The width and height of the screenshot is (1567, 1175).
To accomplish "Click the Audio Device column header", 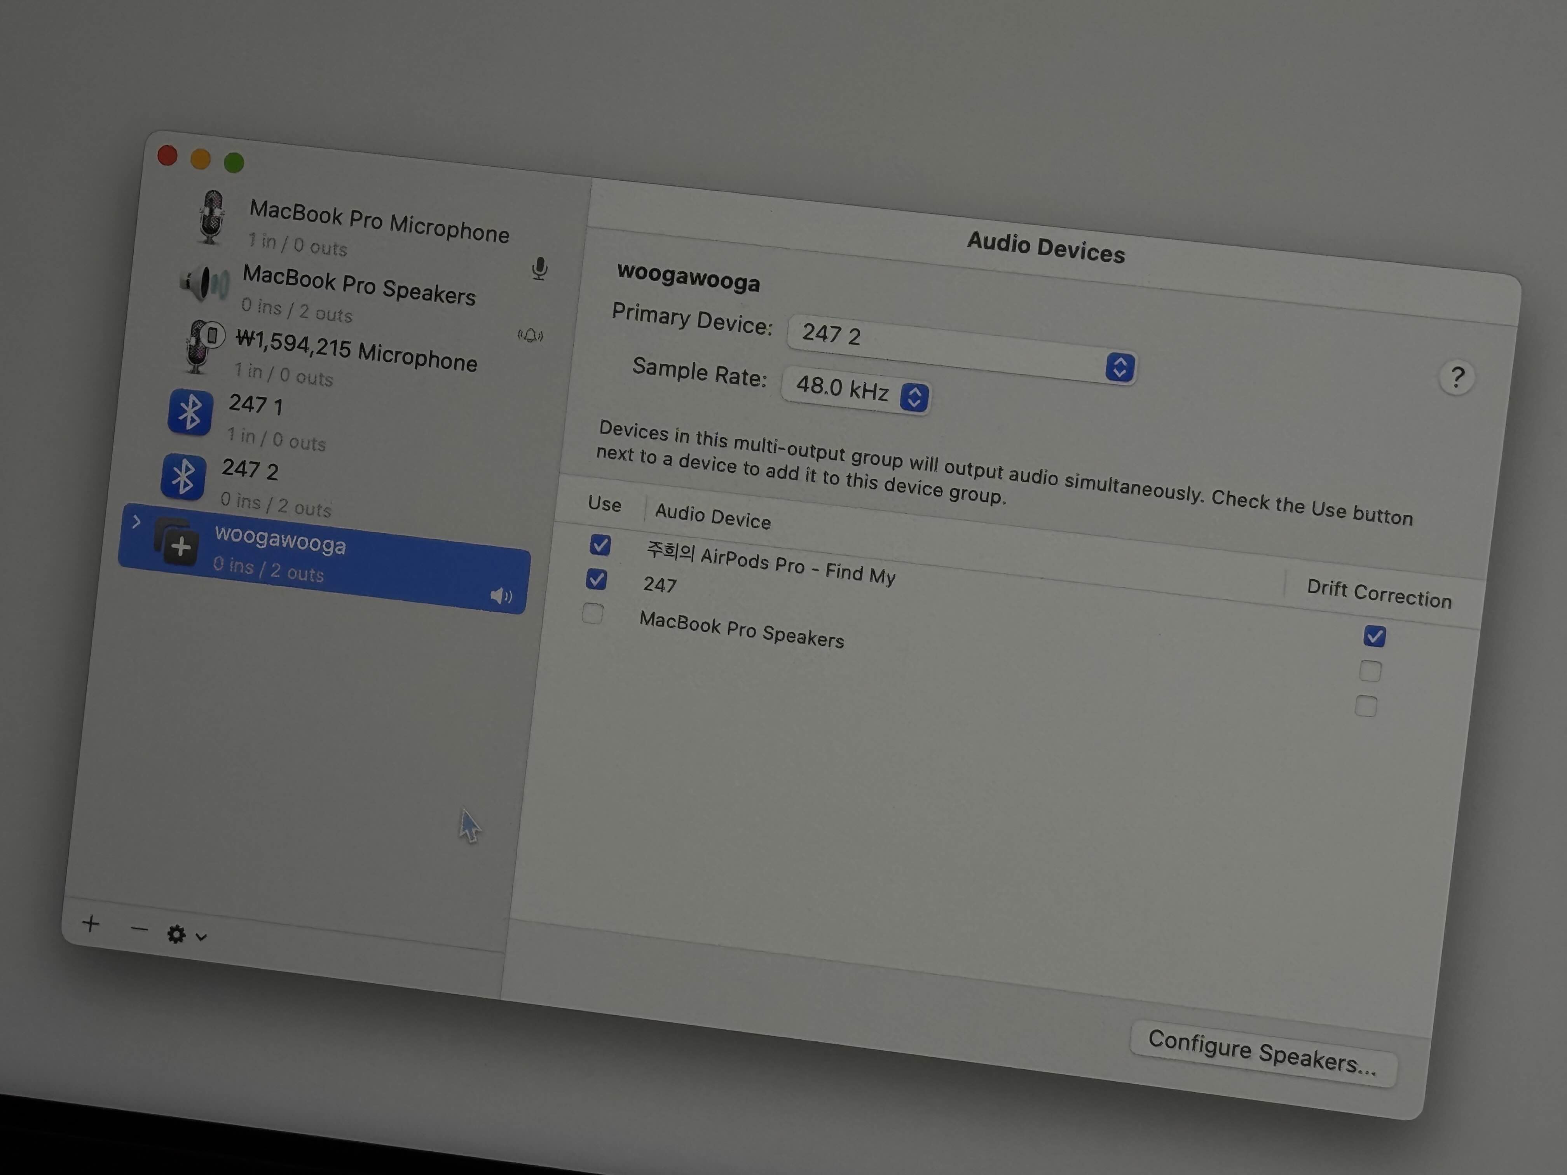I will pos(712,516).
